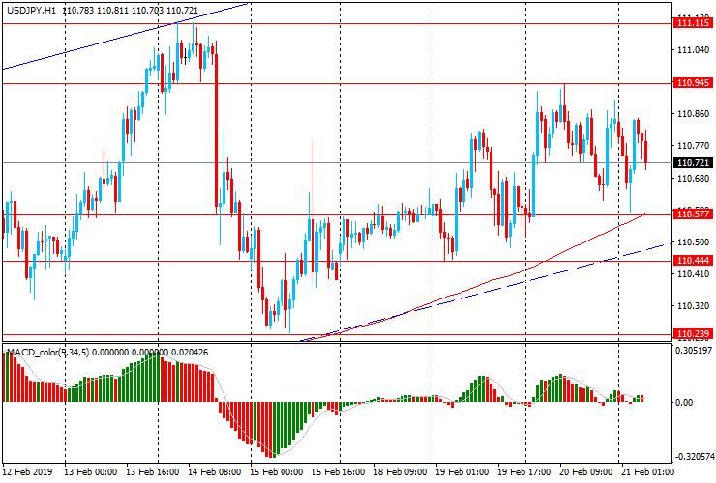Click the 15 Feb 16:00 time label

tap(338, 471)
